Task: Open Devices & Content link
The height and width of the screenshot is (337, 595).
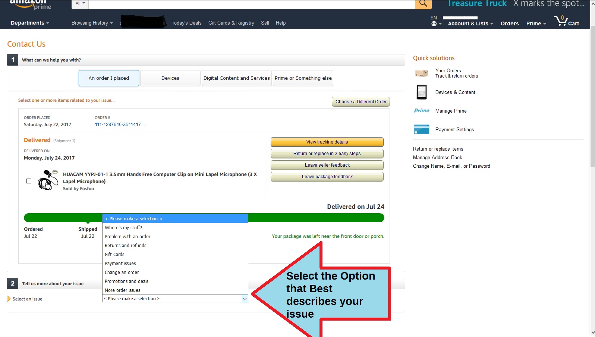Action: point(455,92)
